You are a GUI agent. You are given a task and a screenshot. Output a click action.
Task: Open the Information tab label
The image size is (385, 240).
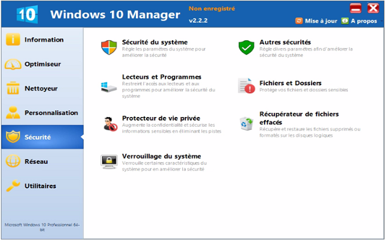44,40
